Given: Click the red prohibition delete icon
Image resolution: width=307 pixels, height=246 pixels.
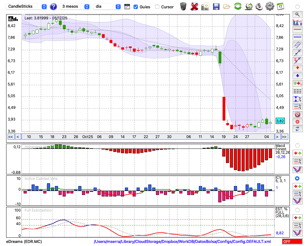Looking at the screenshot, I should click(x=297, y=114).
